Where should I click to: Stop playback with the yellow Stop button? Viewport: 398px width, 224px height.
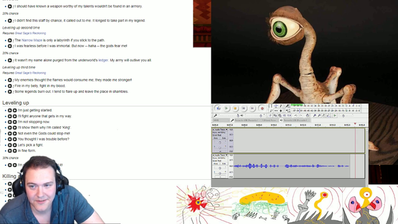(x=235, y=108)
